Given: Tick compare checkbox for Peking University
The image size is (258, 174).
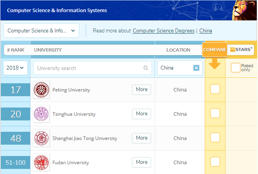Looking at the screenshot, I should point(215,89).
